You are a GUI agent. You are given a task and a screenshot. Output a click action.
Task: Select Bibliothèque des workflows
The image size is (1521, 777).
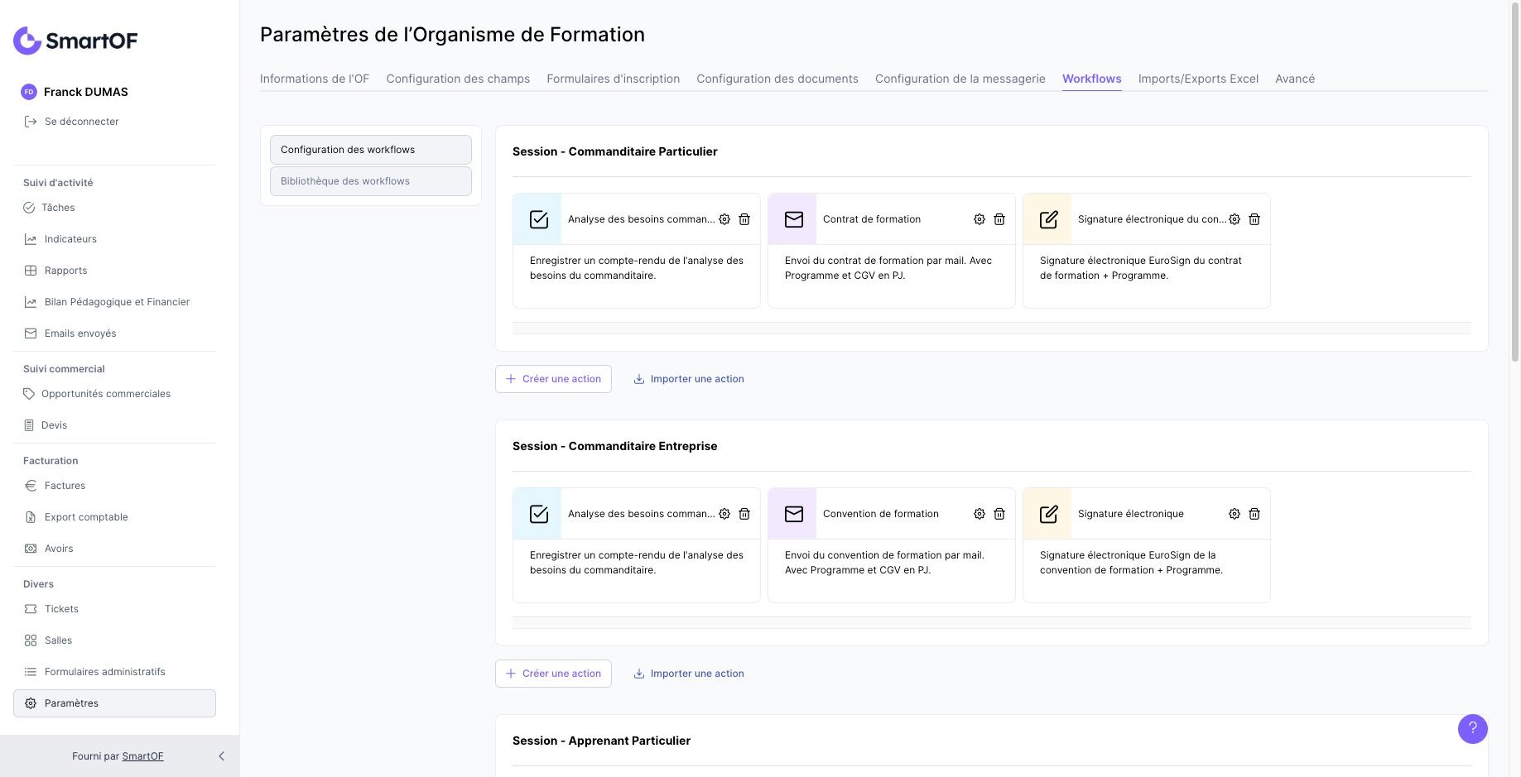click(370, 181)
